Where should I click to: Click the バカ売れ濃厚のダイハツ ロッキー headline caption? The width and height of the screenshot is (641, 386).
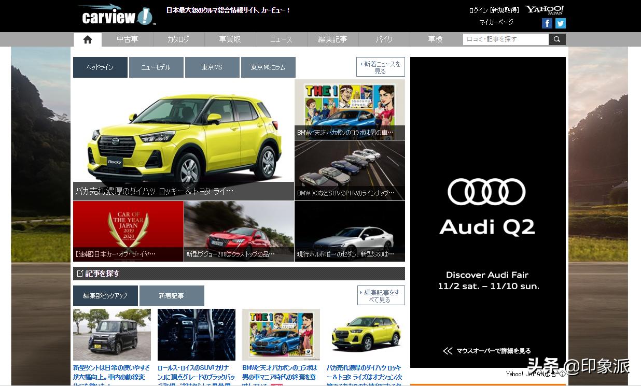point(155,191)
